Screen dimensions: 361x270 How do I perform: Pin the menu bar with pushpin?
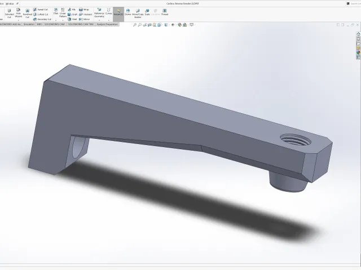pyautogui.click(x=17, y=4)
